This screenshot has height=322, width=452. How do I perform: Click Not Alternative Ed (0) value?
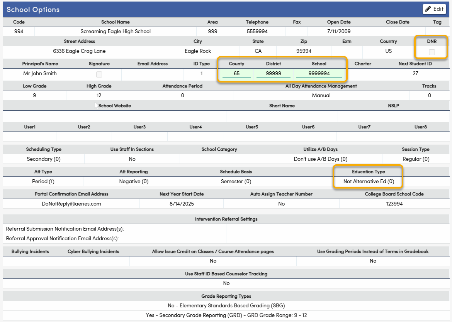(x=369, y=182)
